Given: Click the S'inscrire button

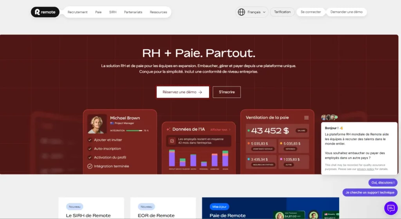Looking at the screenshot, I should (x=226, y=92).
